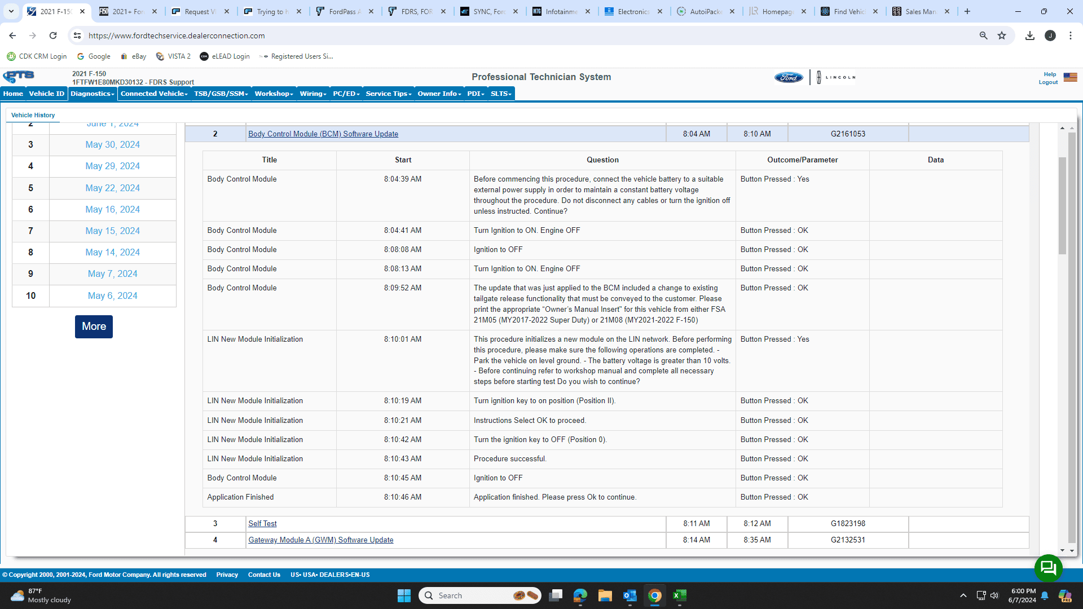Open Excel from the taskbar

click(680, 595)
